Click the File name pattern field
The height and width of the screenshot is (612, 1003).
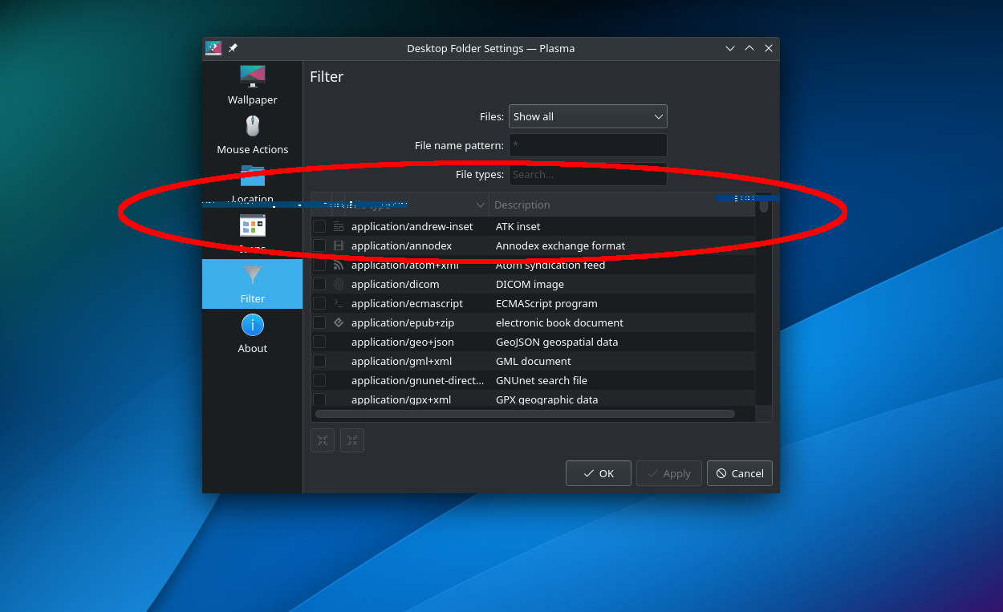(x=587, y=145)
